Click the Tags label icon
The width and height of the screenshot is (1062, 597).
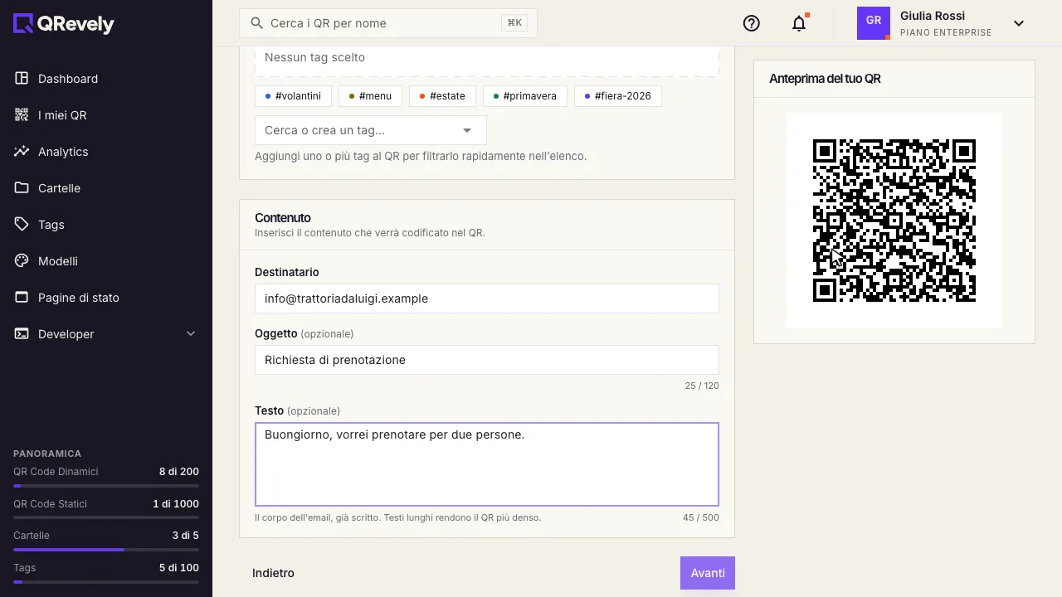click(22, 224)
